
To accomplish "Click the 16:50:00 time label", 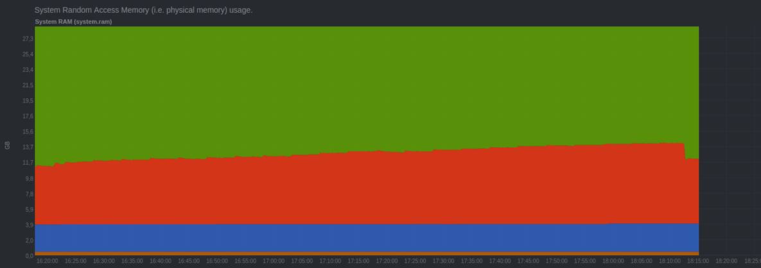I will (217, 261).
